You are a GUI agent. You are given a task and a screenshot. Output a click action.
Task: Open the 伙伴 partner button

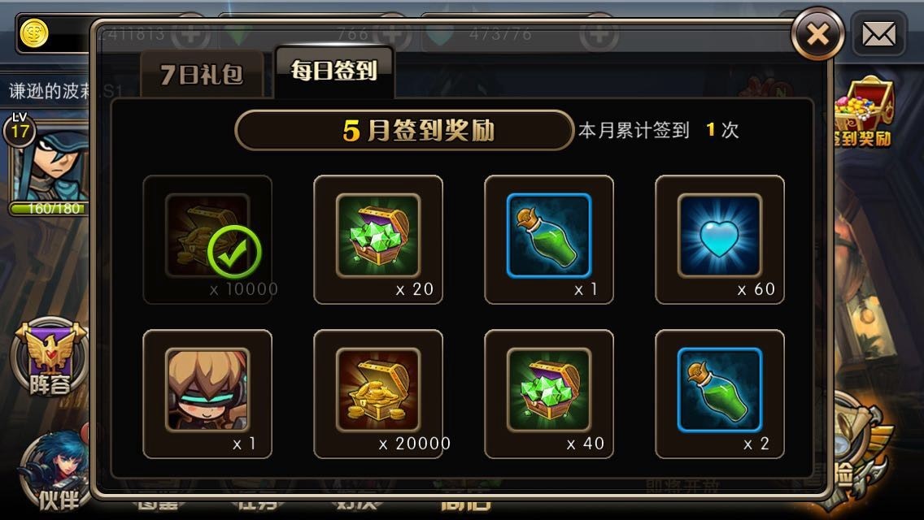pyautogui.click(x=54, y=471)
